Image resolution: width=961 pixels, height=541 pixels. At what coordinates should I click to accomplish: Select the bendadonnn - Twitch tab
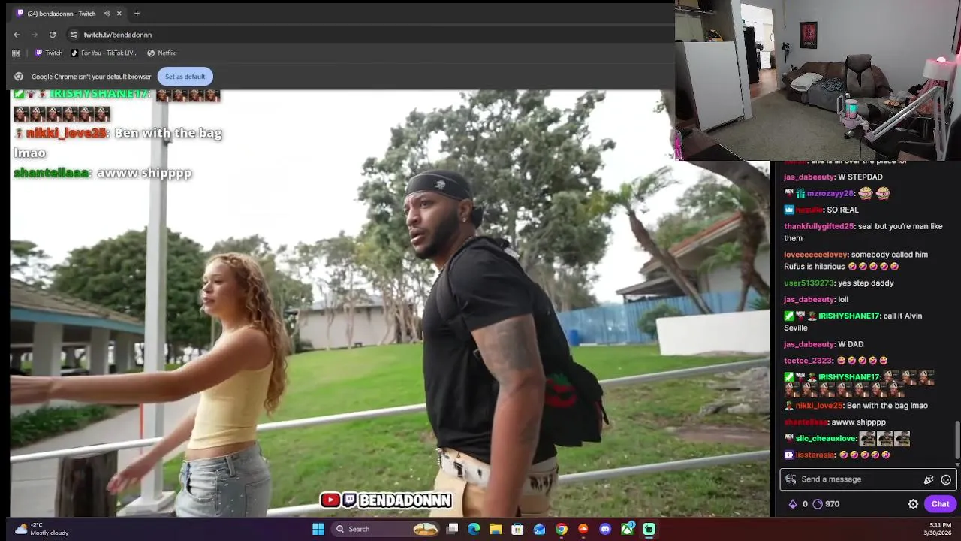point(60,14)
